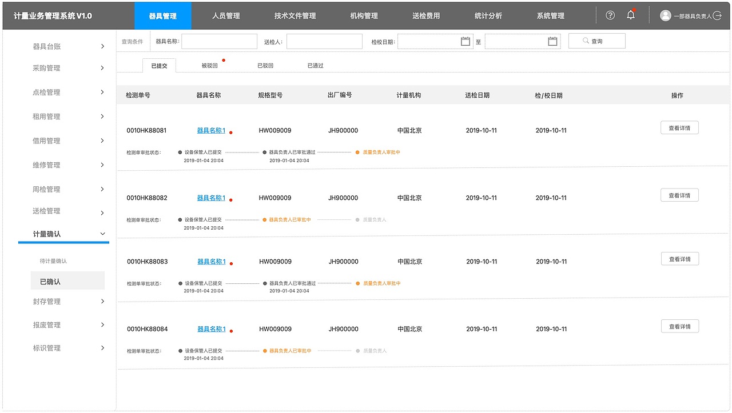
Task: Click 器具负责人已审批中 status in row 0010HK88082
Action: pos(290,220)
